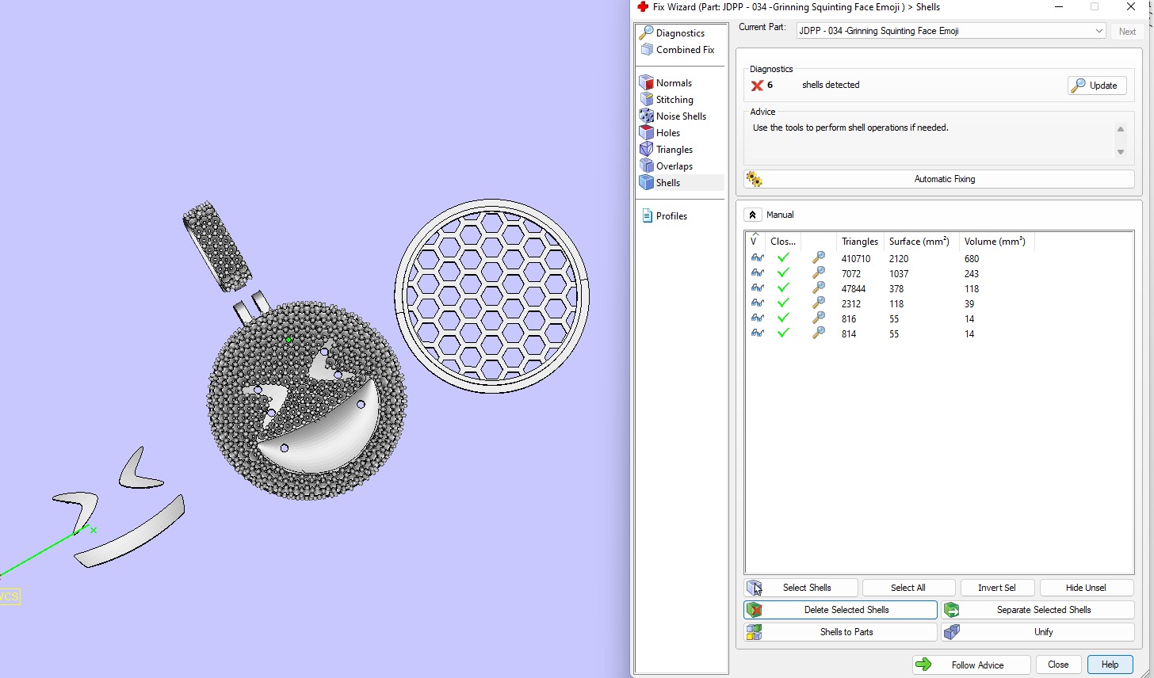This screenshot has height=678, width=1154.
Task: Click Delete Selected Shells
Action: point(840,610)
